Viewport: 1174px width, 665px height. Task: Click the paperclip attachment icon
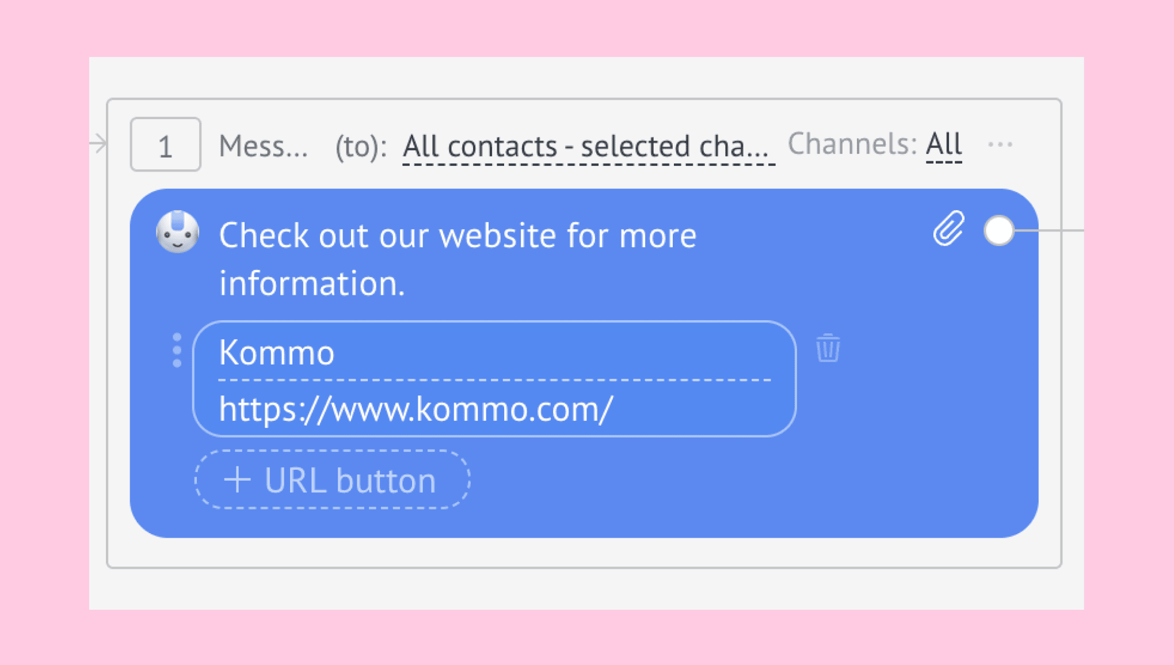tap(948, 228)
